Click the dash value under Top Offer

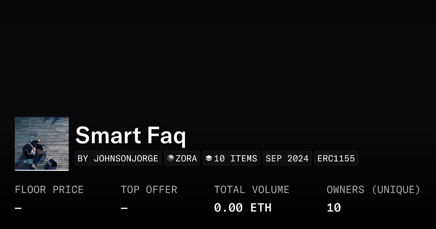pyautogui.click(x=124, y=208)
